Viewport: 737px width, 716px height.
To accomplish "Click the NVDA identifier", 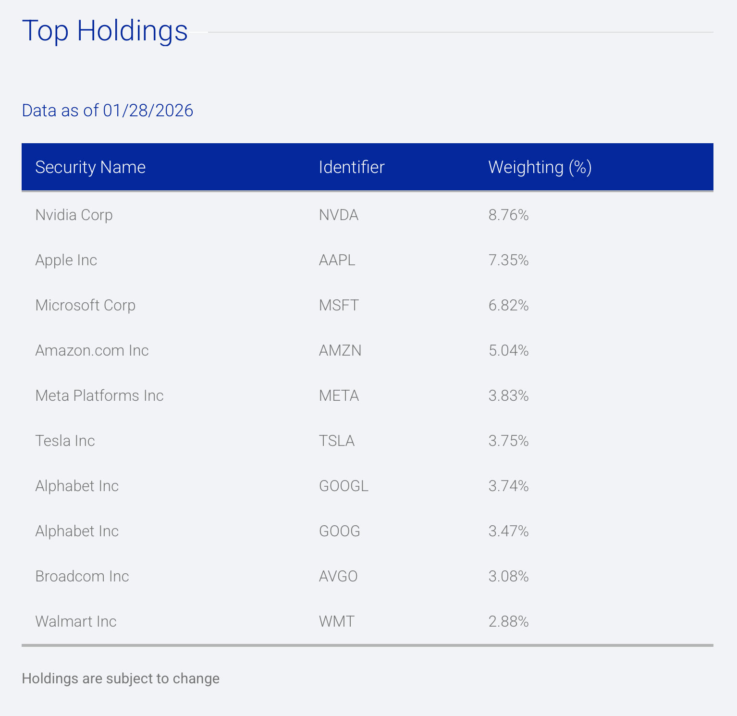I will click(x=339, y=215).
